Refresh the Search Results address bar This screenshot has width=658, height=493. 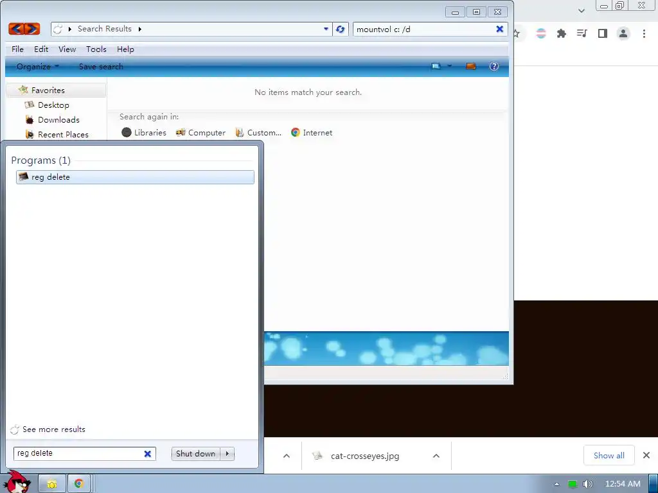[x=341, y=29]
